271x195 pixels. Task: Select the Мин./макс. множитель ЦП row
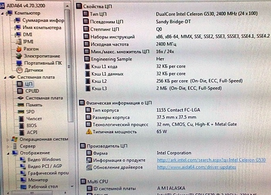pos(129,52)
